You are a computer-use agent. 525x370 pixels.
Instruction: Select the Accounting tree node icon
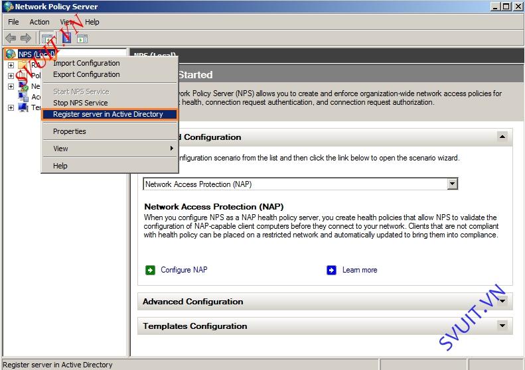point(23,97)
